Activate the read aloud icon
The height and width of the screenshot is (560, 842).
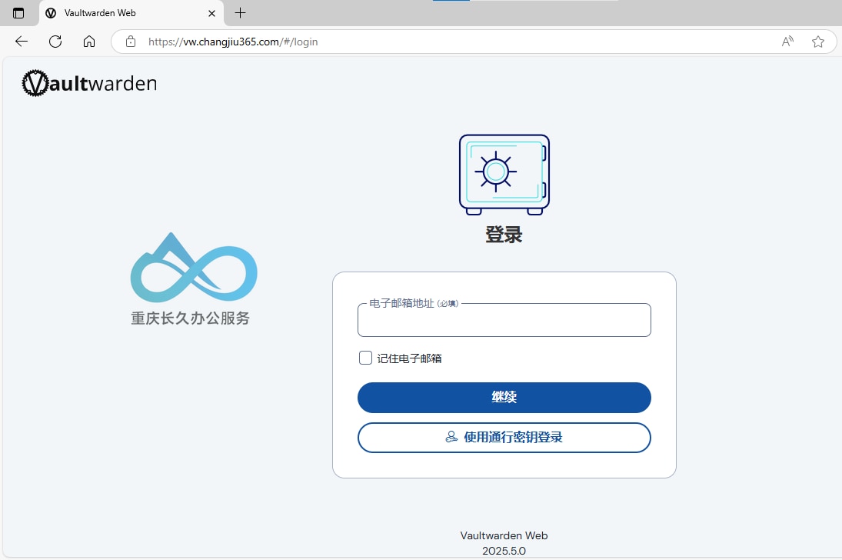point(787,42)
